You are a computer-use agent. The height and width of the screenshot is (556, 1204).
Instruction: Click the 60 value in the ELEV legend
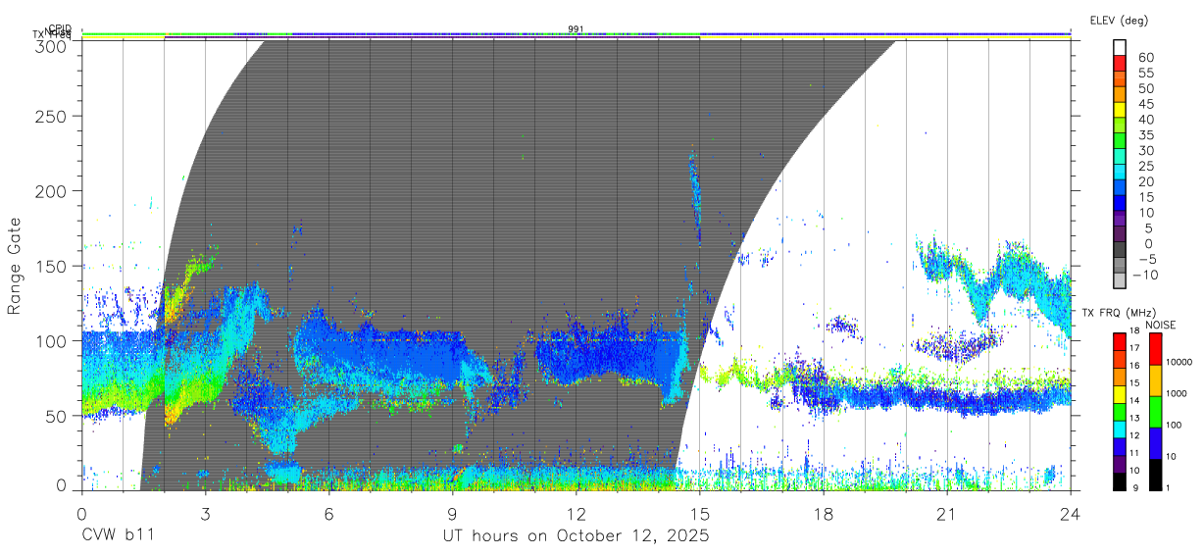pyautogui.click(x=1147, y=57)
